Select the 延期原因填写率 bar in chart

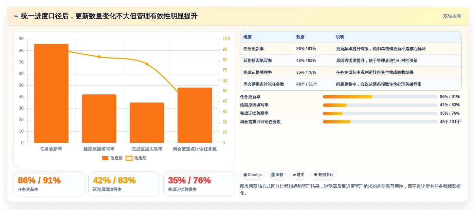click(x=99, y=118)
